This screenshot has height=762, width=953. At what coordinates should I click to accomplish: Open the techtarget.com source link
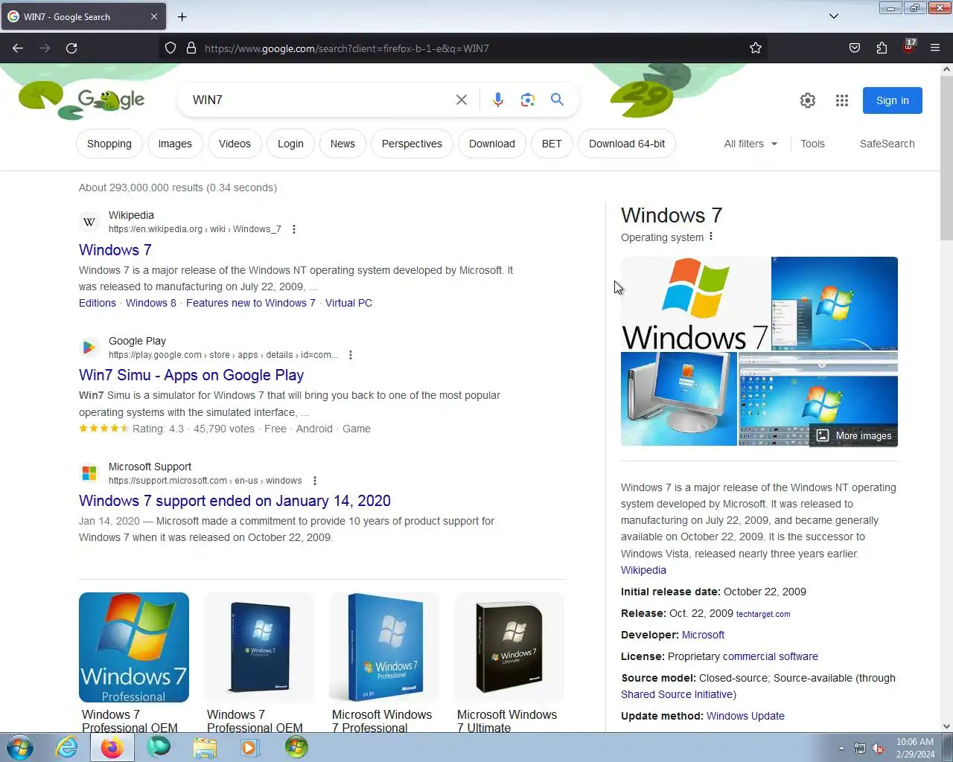[x=763, y=614]
